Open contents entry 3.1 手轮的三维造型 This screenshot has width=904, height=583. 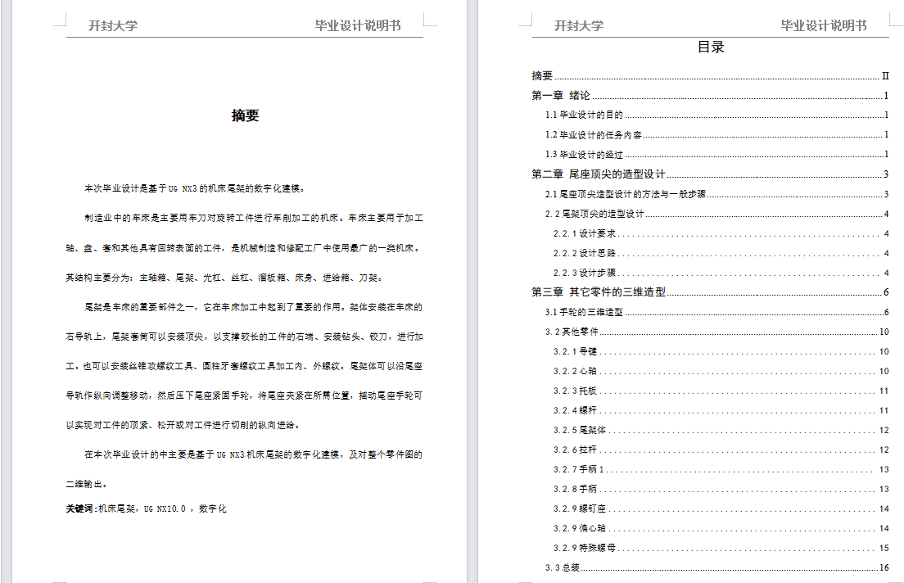(x=716, y=312)
